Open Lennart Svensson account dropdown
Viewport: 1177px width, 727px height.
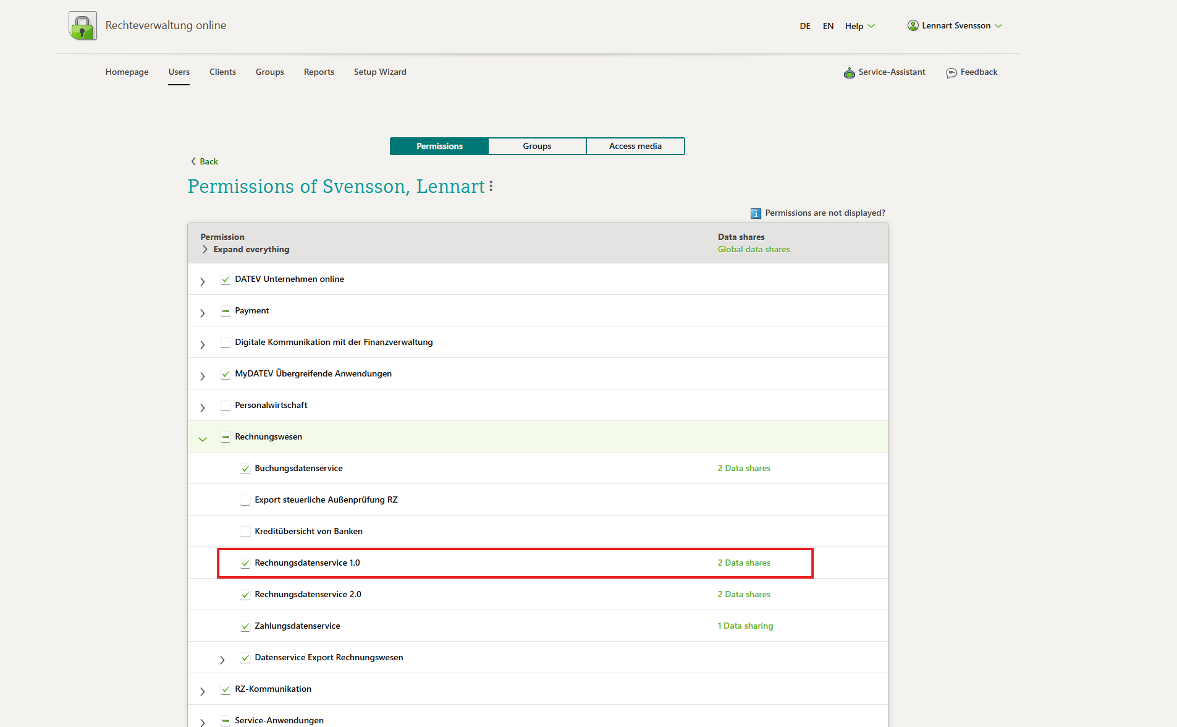pyautogui.click(x=955, y=25)
